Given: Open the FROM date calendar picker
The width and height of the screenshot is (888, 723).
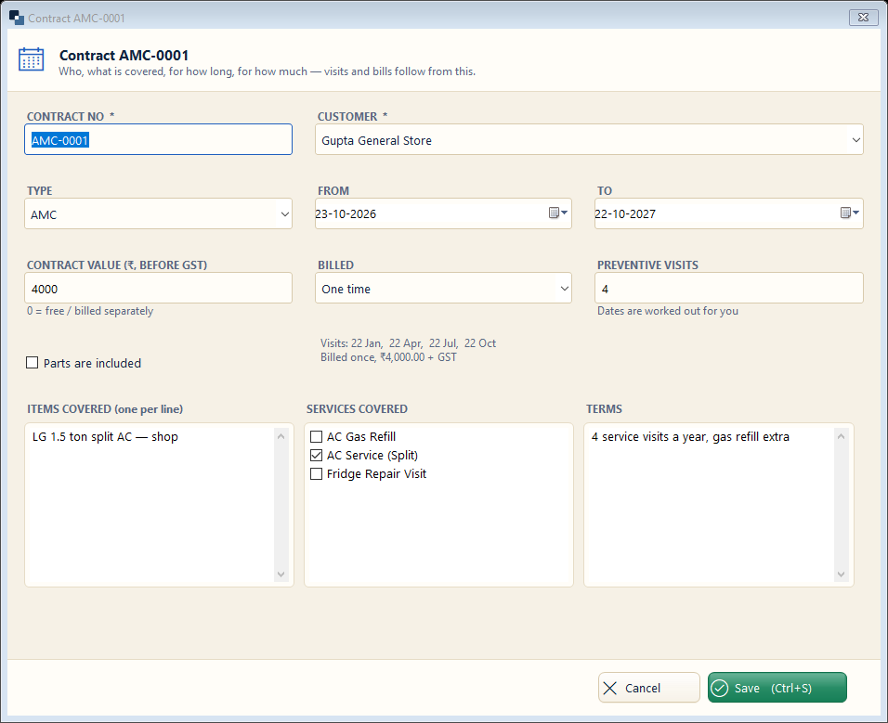Looking at the screenshot, I should click(x=558, y=213).
